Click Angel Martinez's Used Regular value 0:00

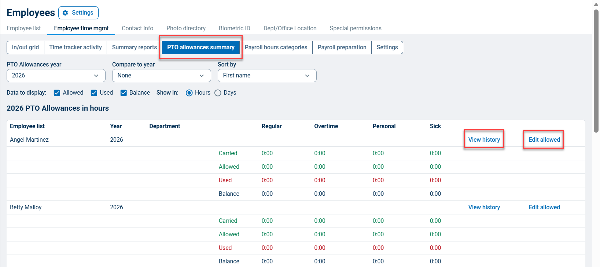tap(267, 180)
